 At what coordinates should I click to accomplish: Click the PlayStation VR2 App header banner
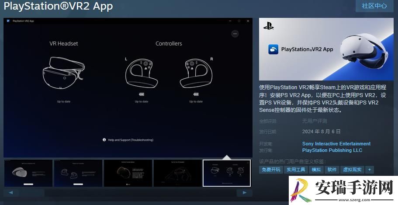[x=326, y=49]
